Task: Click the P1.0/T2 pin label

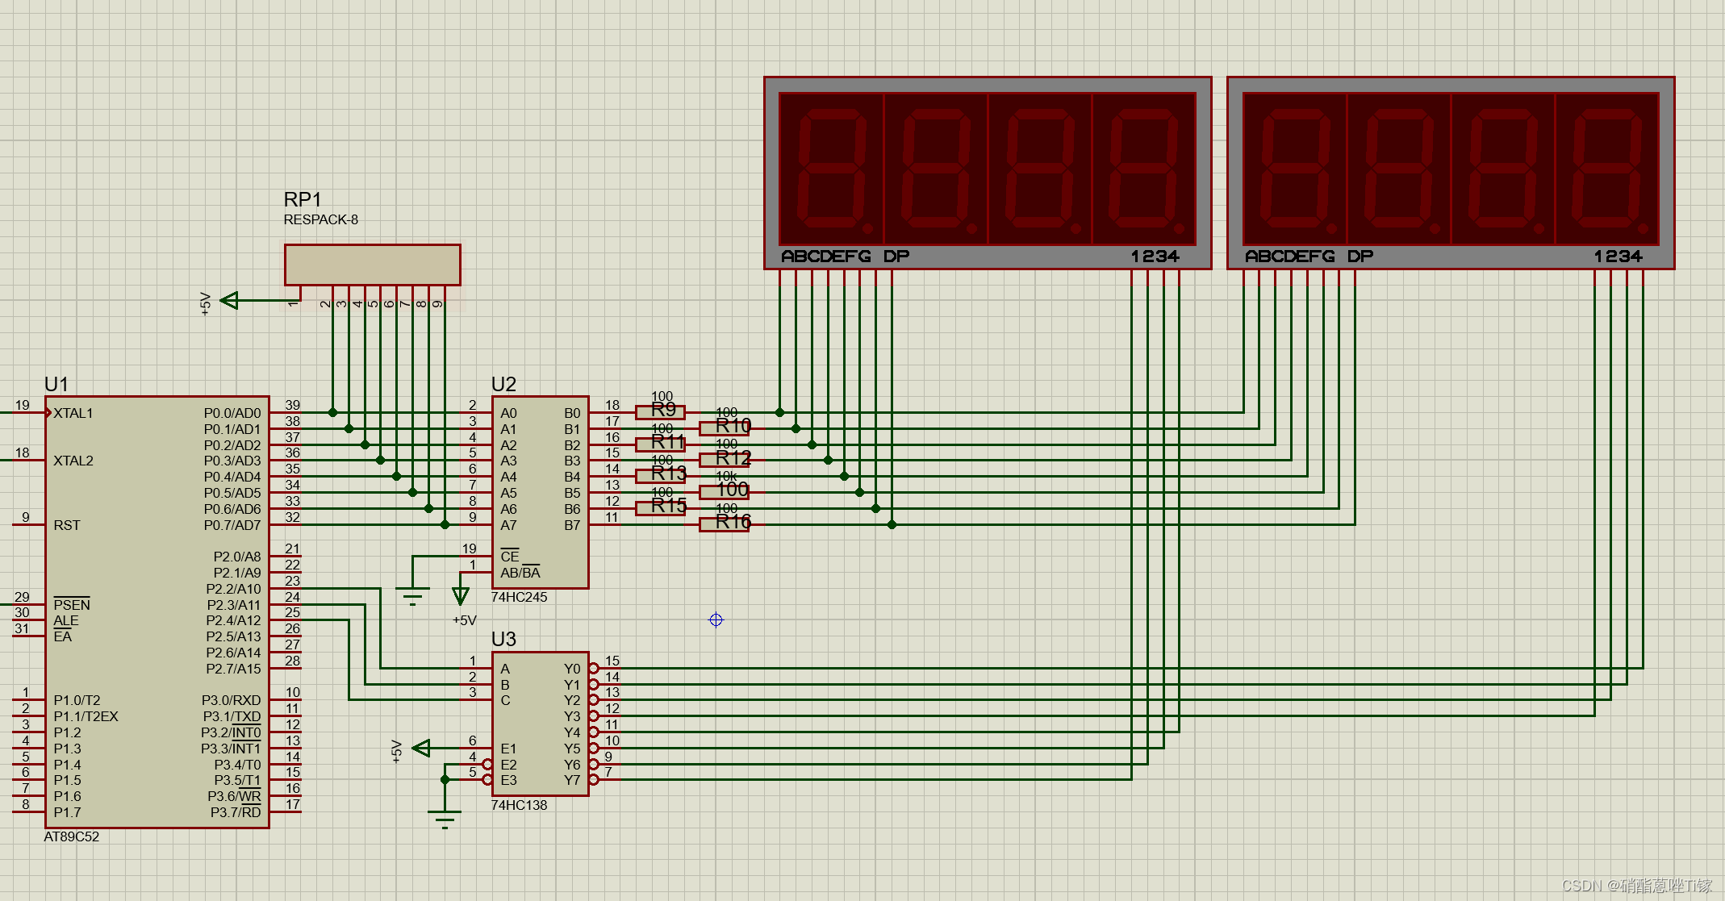Action: click(77, 700)
